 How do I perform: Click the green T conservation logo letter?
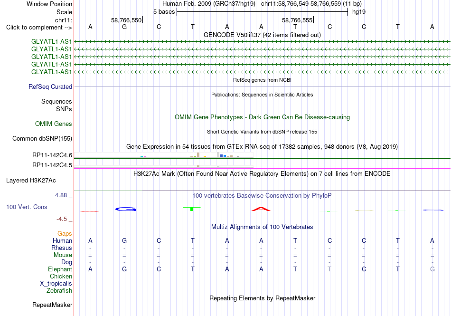click(192, 209)
